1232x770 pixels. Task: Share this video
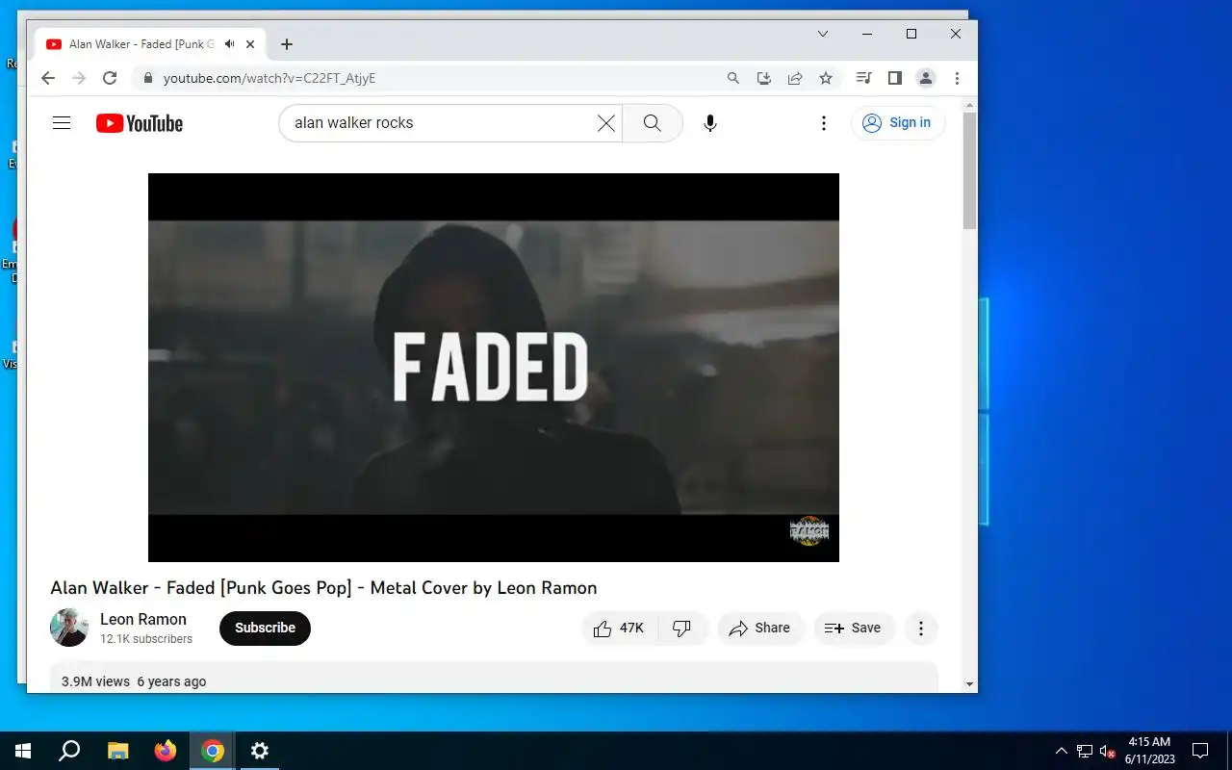click(760, 629)
